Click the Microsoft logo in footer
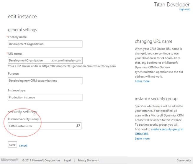Image resolution: width=193 pixels, height=164 pixels. pos(9,160)
